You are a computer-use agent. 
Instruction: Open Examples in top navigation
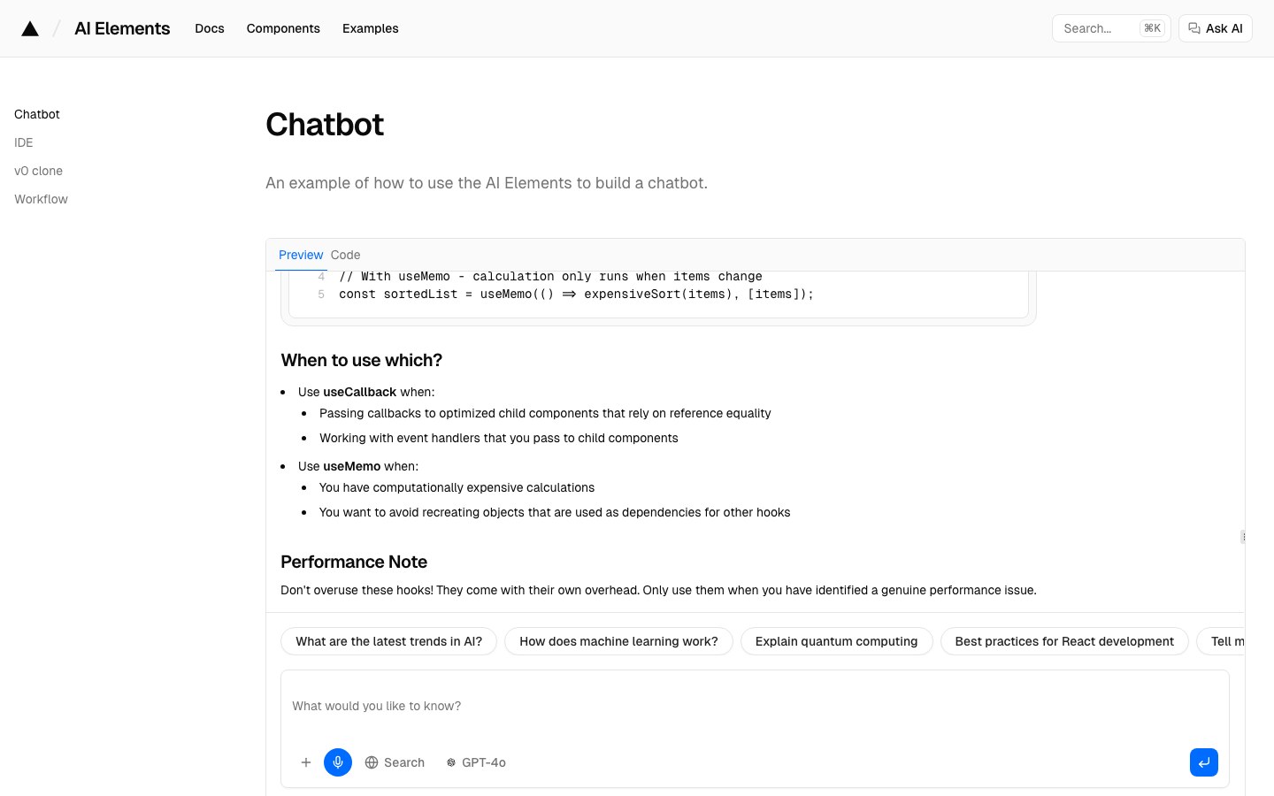click(x=371, y=28)
